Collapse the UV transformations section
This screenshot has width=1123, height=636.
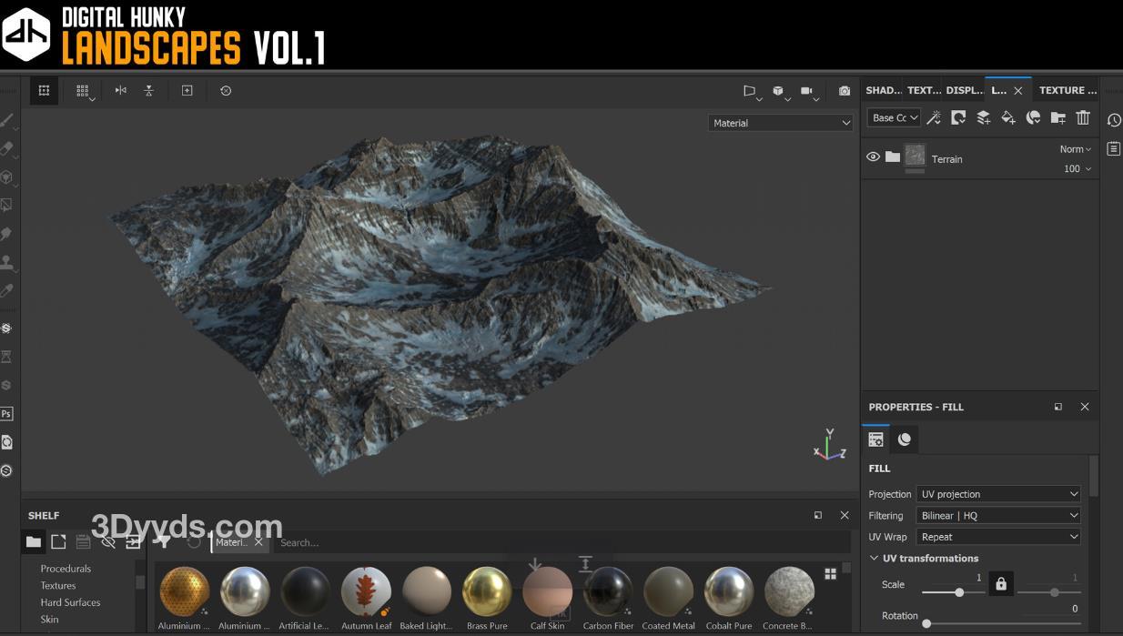[875, 559]
